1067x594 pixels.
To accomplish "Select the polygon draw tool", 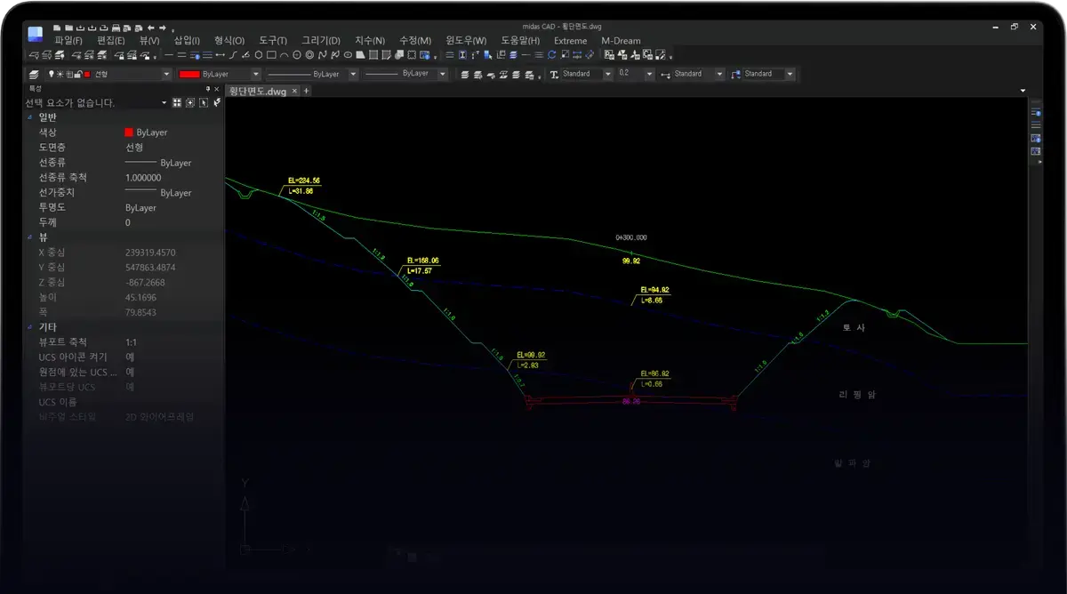I will (258, 55).
